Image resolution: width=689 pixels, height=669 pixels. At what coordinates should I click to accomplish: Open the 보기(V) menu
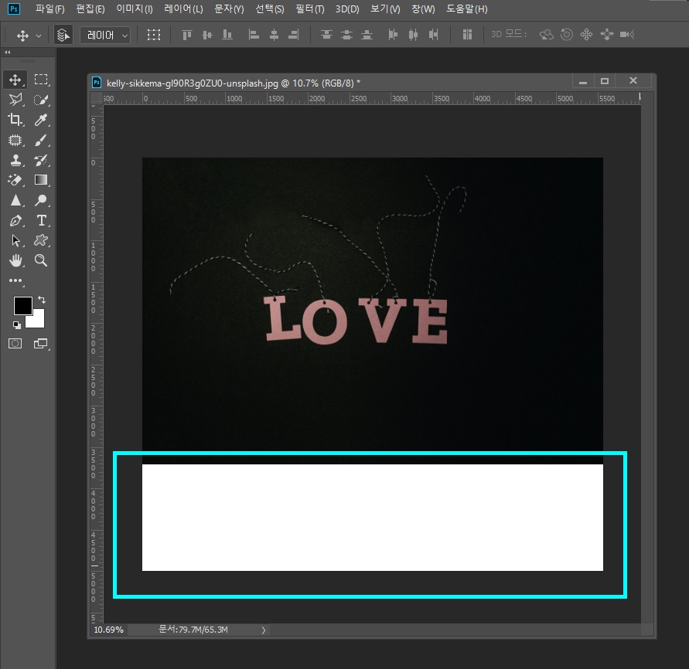click(x=385, y=8)
